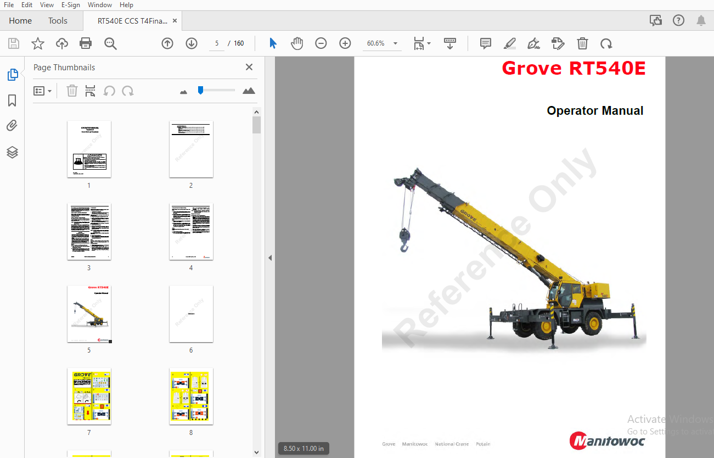The width and height of the screenshot is (714, 458).
Task: Open the share review icon at top right
Action: tap(656, 21)
